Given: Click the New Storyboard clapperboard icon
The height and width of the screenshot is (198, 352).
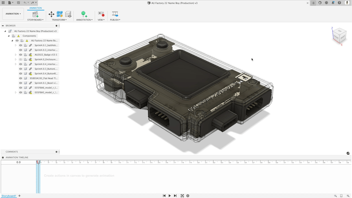Looking at the screenshot, I should click(35, 15).
